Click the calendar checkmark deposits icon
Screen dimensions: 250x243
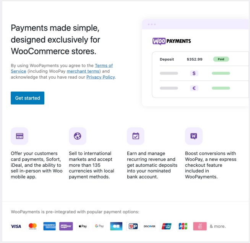point(136,136)
